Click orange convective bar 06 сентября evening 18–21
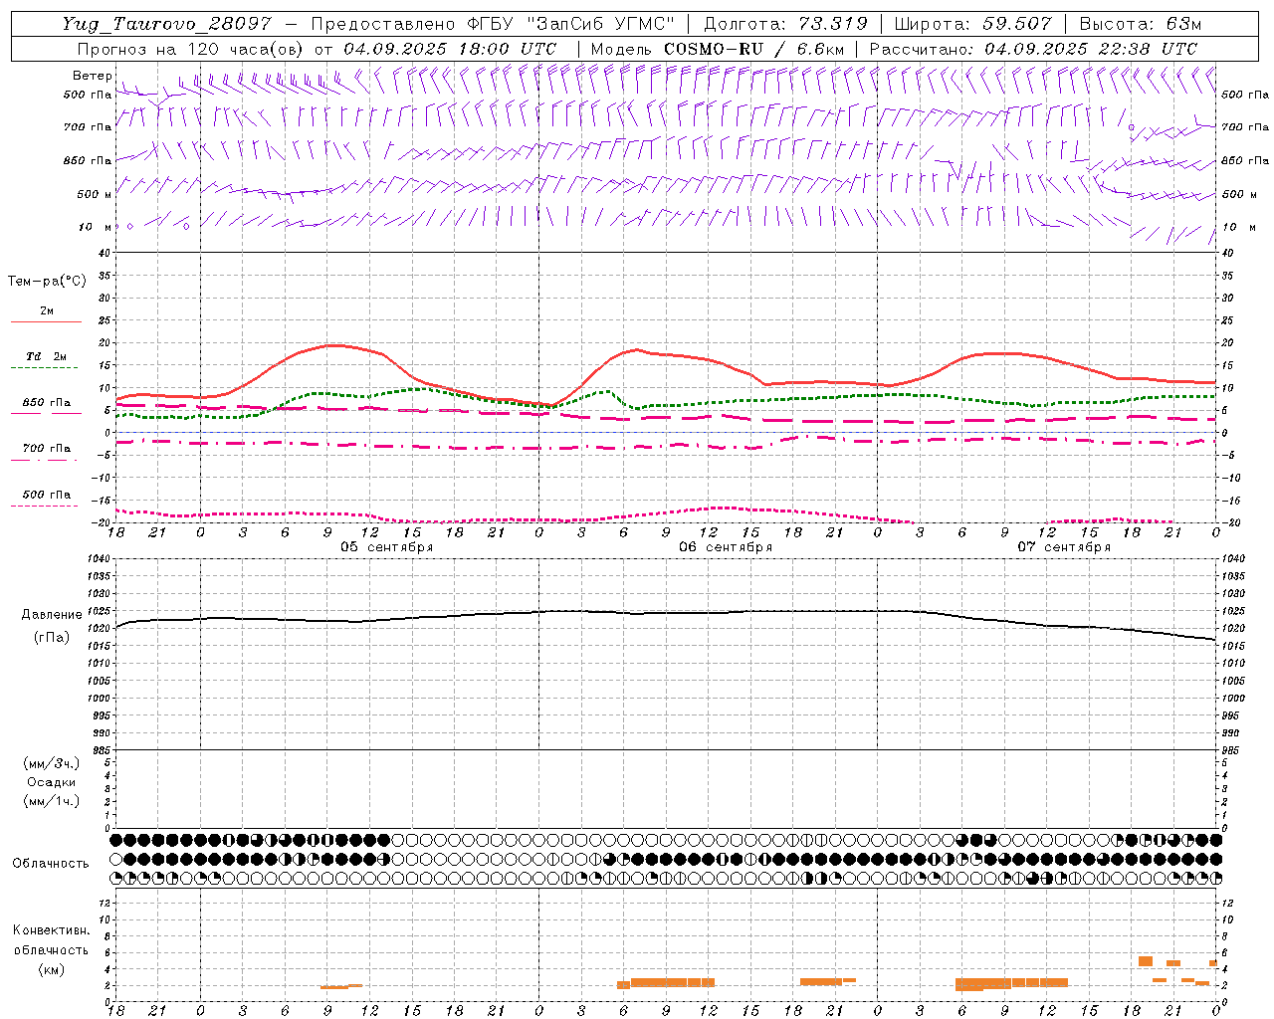The height and width of the screenshot is (1019, 1274). pos(821,981)
